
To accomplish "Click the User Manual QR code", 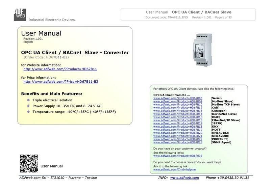I will click(29, 163).
